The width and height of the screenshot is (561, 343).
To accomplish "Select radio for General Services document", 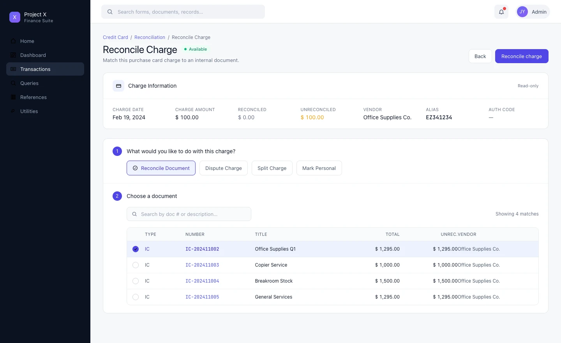I will click(136, 297).
